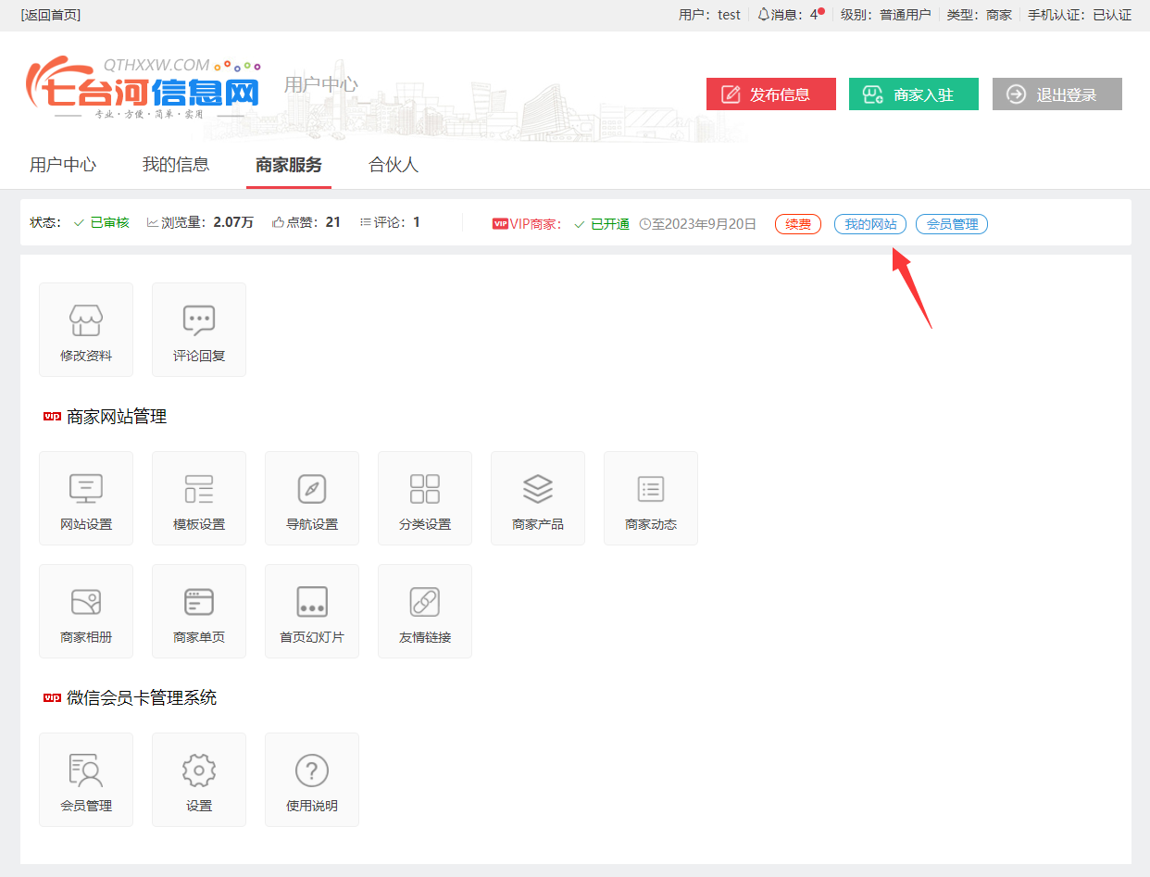Open 评论回复 chat bubble icon
This screenshot has height=877, width=1150.
point(199,320)
